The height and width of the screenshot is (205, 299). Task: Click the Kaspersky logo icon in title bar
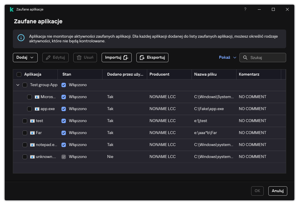pos(12,9)
